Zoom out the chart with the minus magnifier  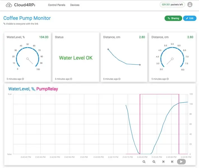pos(144,162)
